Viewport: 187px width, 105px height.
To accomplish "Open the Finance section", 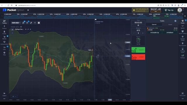I will 4,27.
